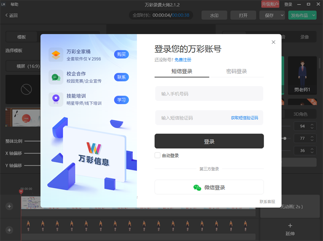The height and width of the screenshot is (241, 323).
Task: Click the back arrow next to 返回
Action: click(6, 15)
